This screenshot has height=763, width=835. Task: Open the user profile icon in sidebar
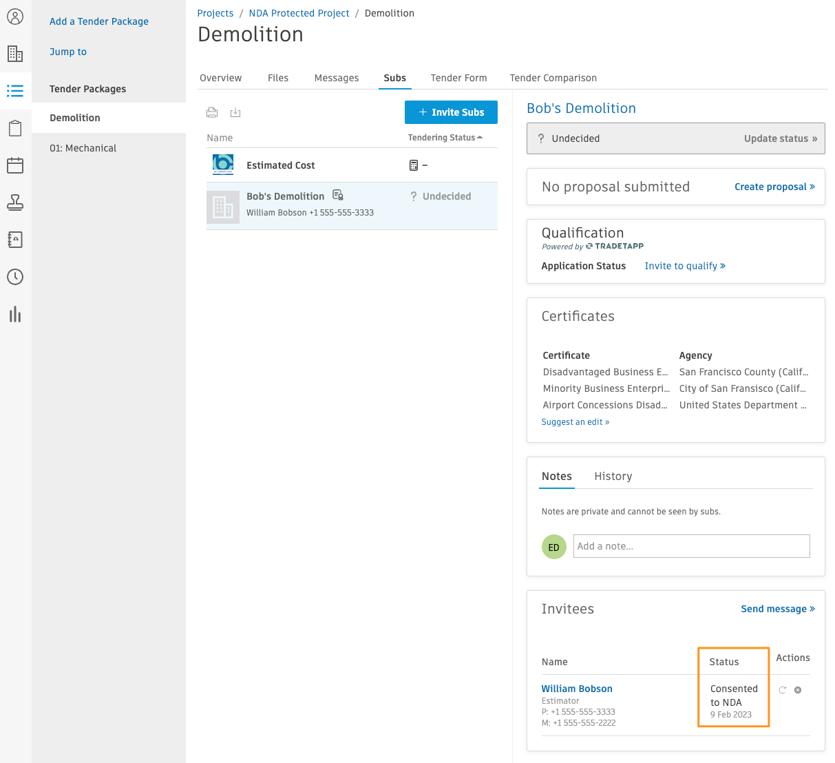(15, 17)
